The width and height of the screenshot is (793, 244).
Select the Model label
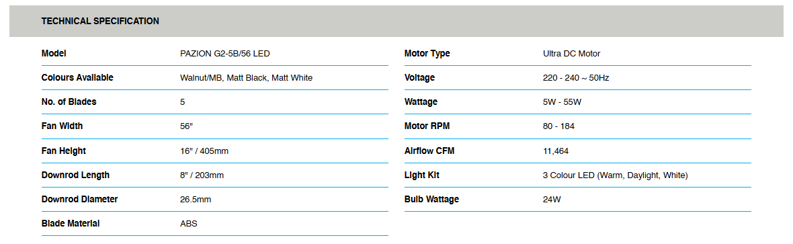[54, 53]
